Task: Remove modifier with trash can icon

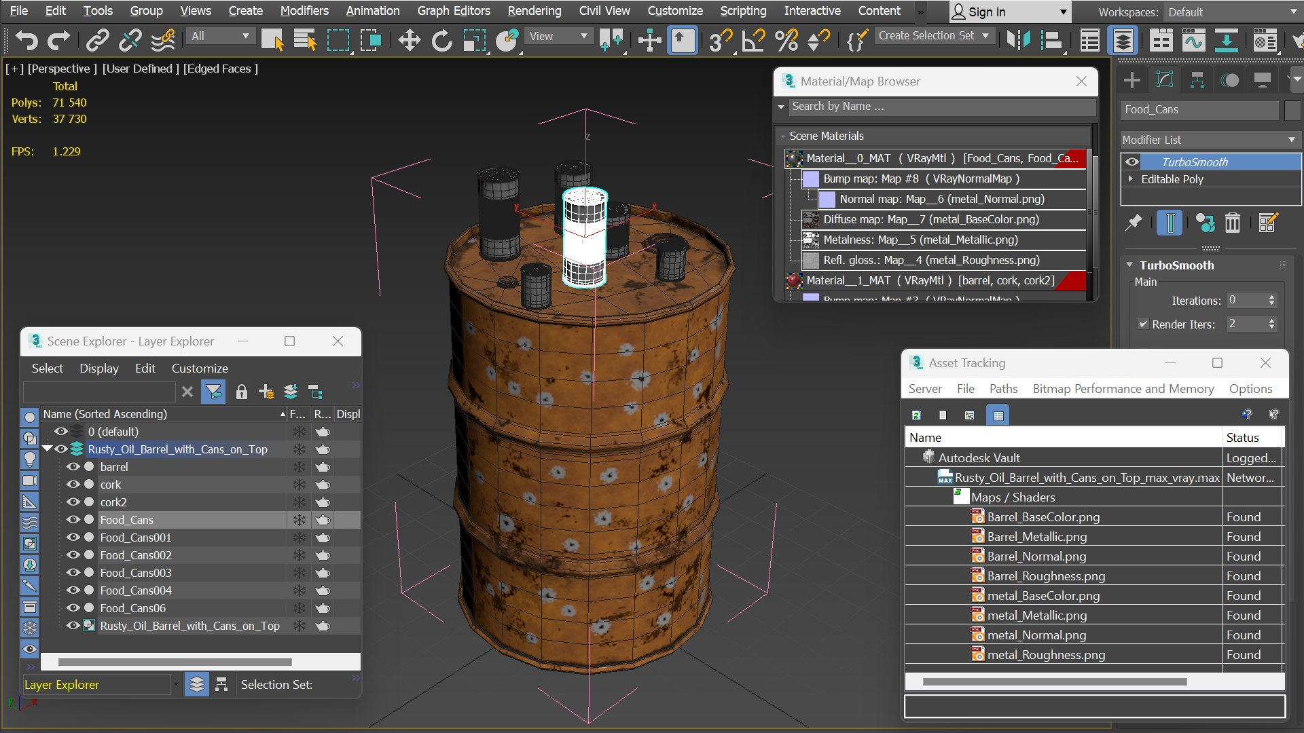Action: 1232,223
